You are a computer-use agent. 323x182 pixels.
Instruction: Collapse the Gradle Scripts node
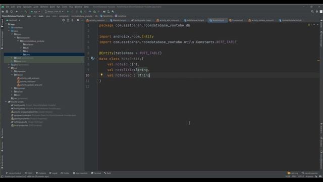point(6,102)
